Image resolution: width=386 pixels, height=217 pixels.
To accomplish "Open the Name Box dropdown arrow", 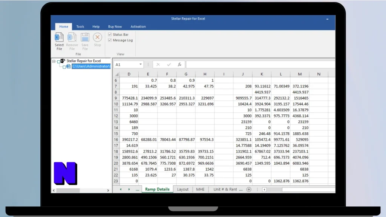I will pyautogui.click(x=141, y=64).
